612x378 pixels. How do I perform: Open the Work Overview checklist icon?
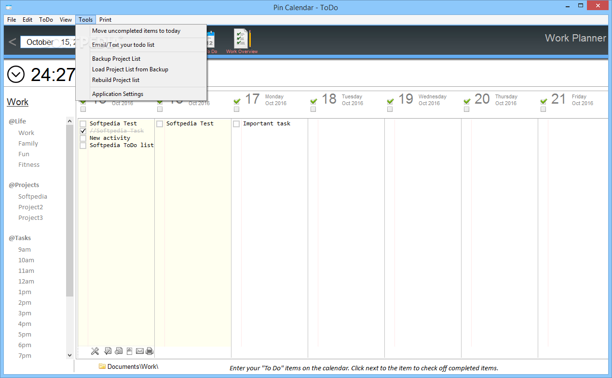click(242, 39)
